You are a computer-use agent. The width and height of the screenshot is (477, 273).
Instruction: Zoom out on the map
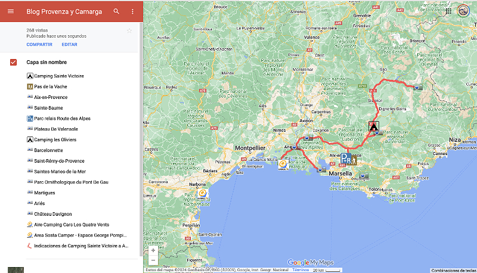(153, 260)
